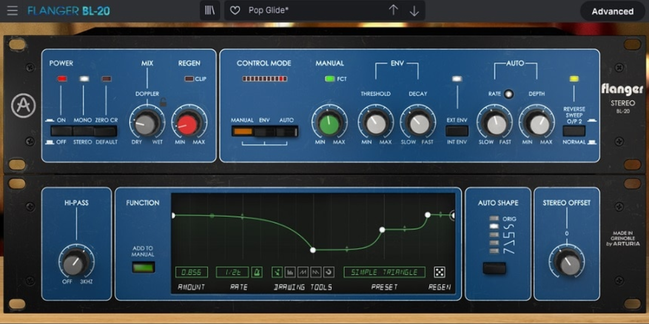
Task: Select the first drawing tool (pencil)
Action: 277,272
